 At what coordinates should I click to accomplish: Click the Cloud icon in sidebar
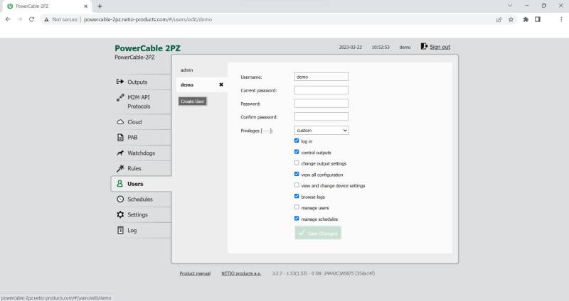120,122
